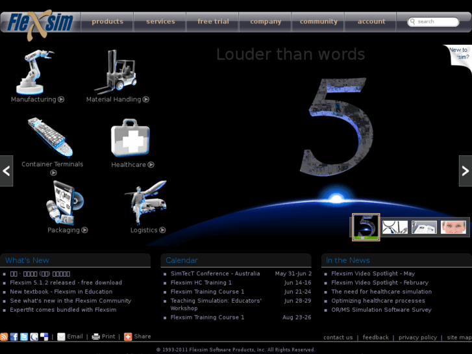Open the Healthcare first aid kit icon
The height and width of the screenshot is (354, 472).
pyautogui.click(x=130, y=138)
